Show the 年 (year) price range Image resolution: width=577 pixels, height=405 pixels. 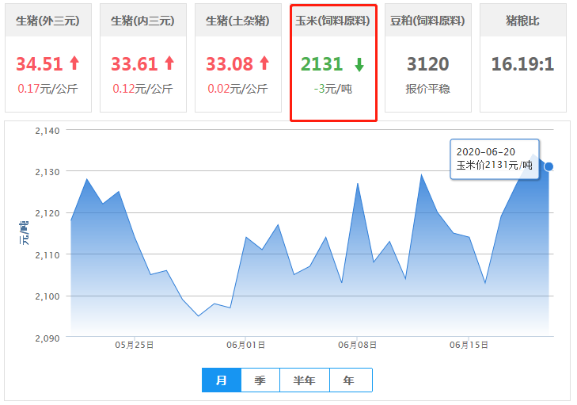[349, 380]
